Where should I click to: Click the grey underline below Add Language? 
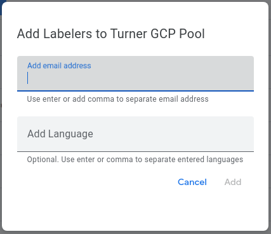[x=135, y=151]
